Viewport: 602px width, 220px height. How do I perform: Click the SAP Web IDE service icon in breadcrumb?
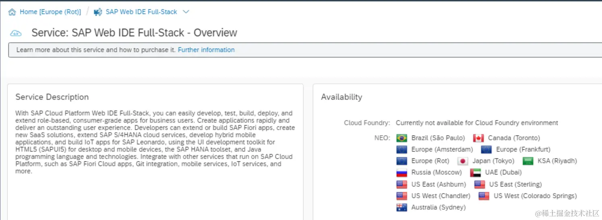point(98,12)
